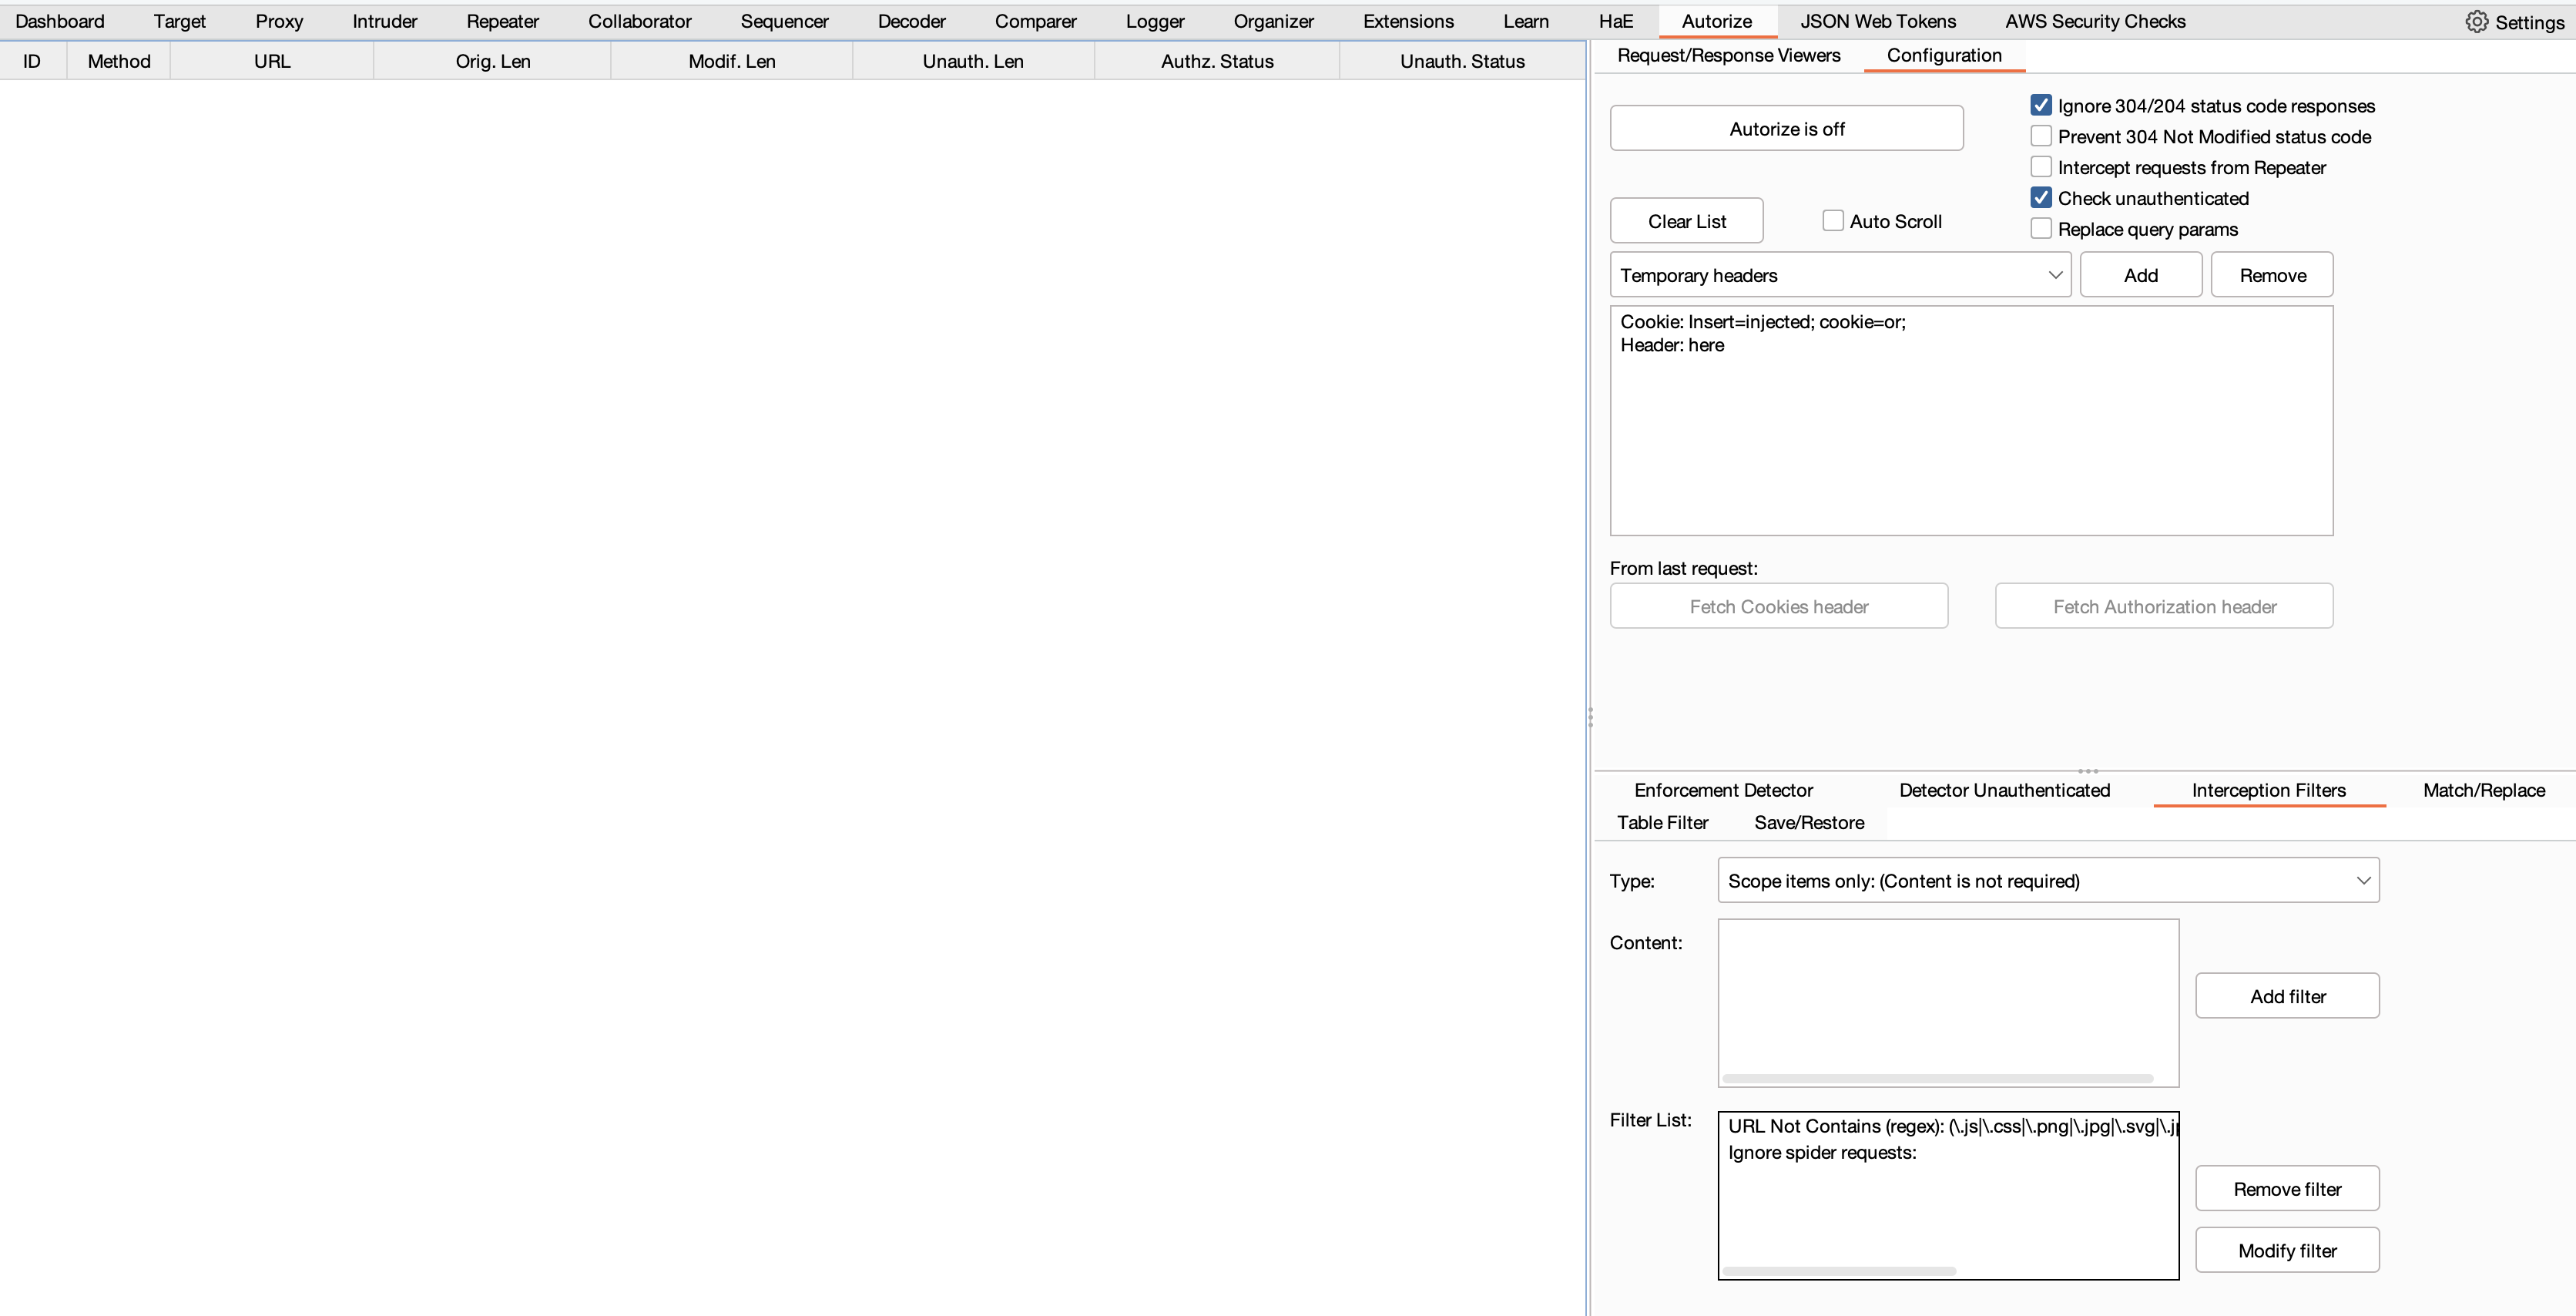Expand the filter Type dropdown
The image size is (2576, 1316).
[2047, 881]
